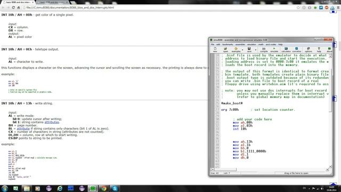
Task: Click the emu8086 horizontal scrollbar thumb
Action: 225,170
